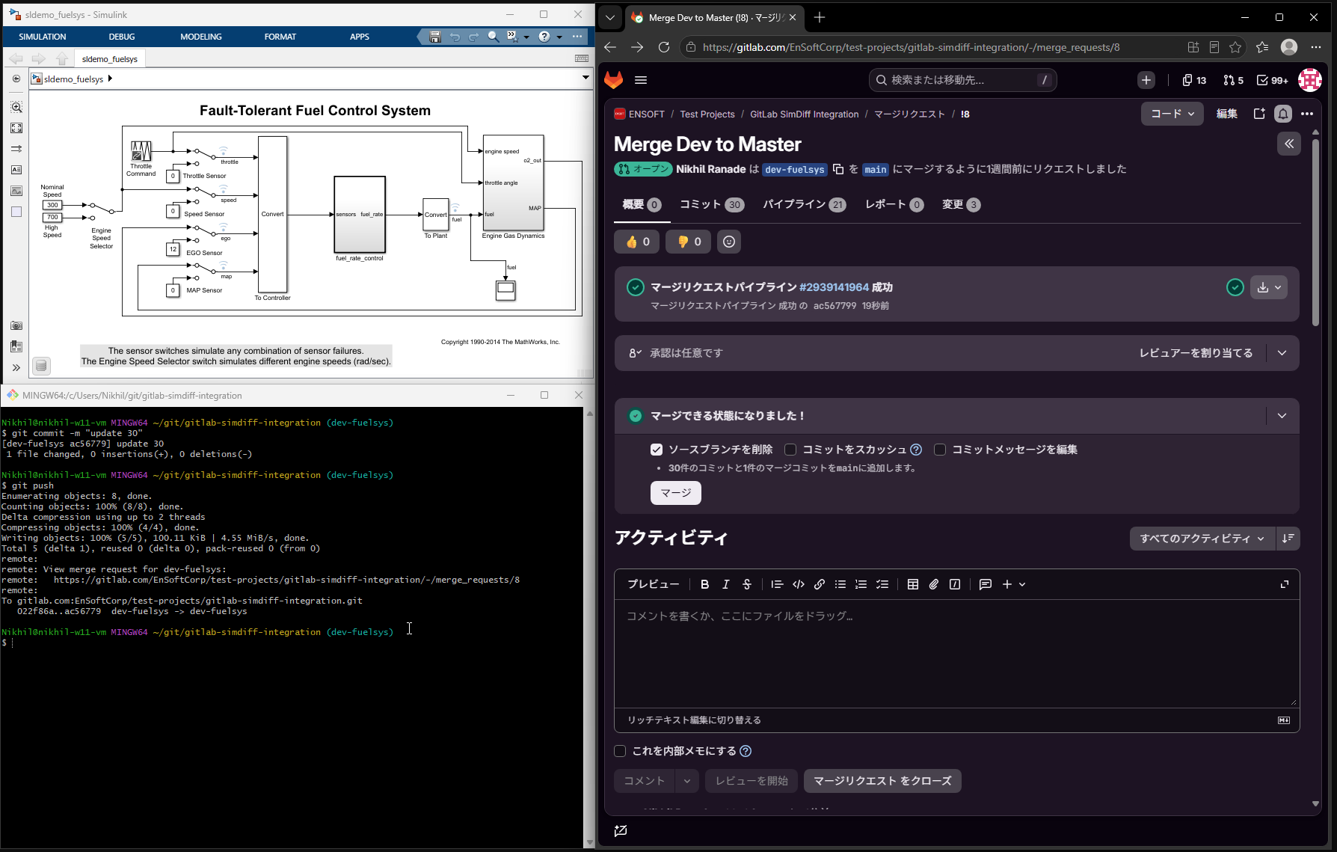Open the Simulink DEBUG tab
Image resolution: width=1337 pixels, height=852 pixels.
point(122,37)
